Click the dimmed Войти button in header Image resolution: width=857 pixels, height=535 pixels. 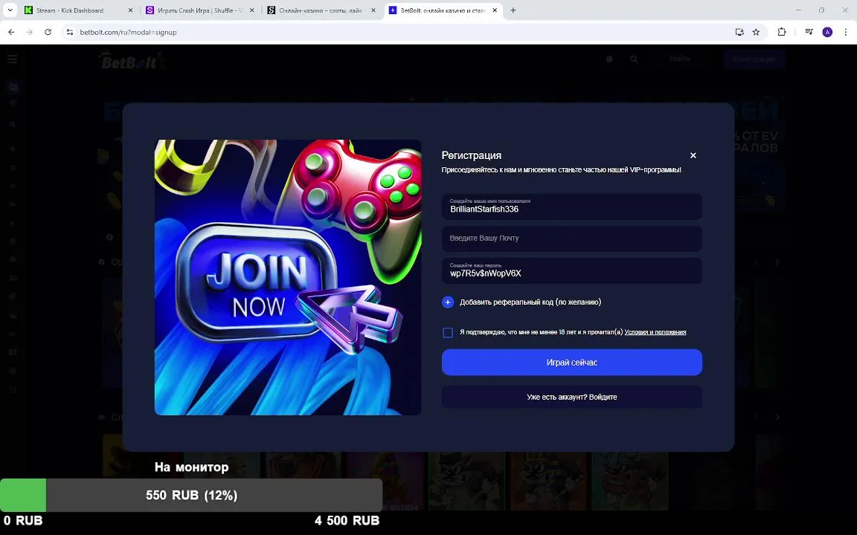(x=680, y=59)
